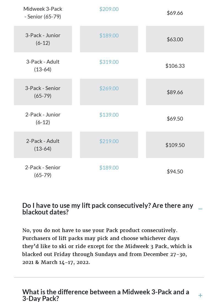Select the $319.00 3-Pack Adult price
The height and width of the screenshot is (302, 218).
pyautogui.click(x=109, y=62)
